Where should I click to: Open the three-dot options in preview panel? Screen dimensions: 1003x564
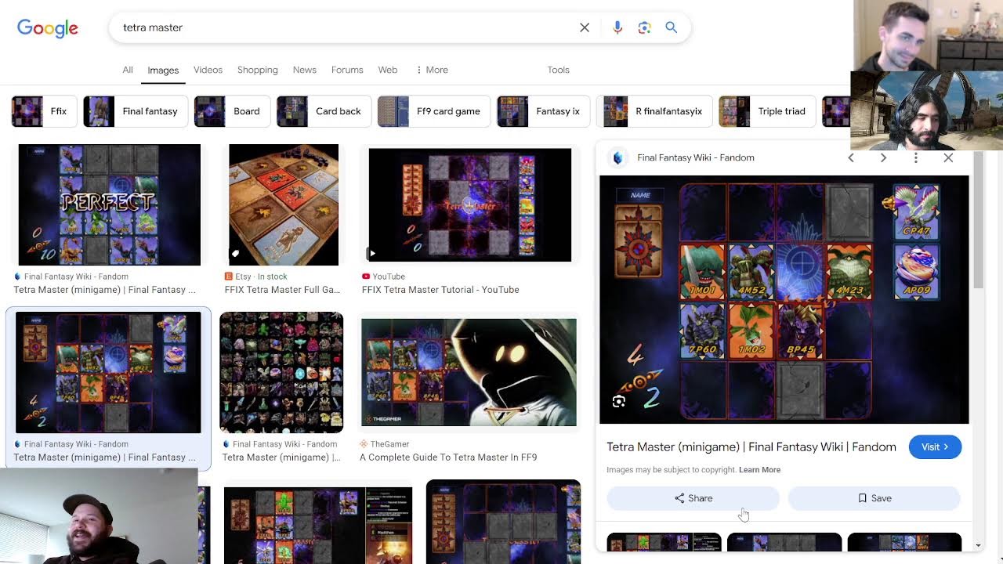[x=915, y=157]
